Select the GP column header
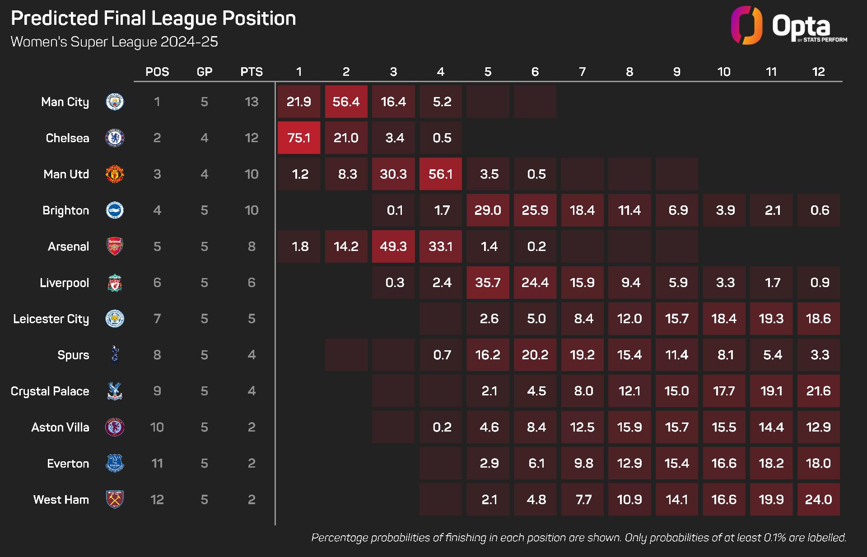 [205, 72]
